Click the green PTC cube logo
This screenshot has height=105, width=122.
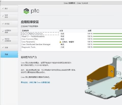pyautogui.click(x=26, y=11)
